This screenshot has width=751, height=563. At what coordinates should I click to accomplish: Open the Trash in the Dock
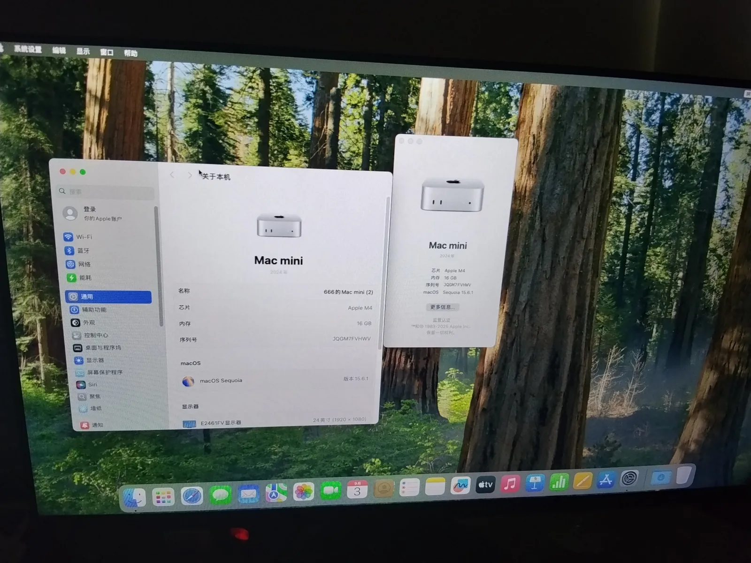pos(684,475)
